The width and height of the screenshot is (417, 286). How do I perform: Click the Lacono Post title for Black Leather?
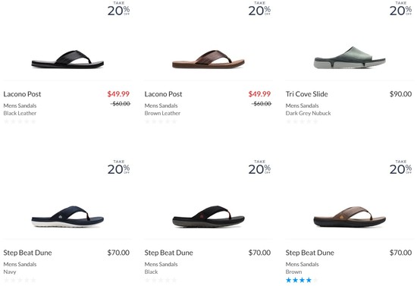tap(22, 94)
